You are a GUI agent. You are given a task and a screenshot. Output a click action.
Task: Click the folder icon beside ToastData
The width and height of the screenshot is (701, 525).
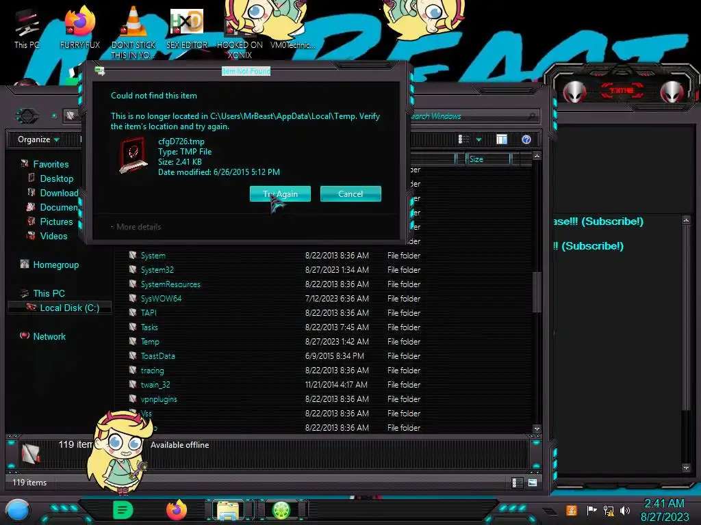133,355
